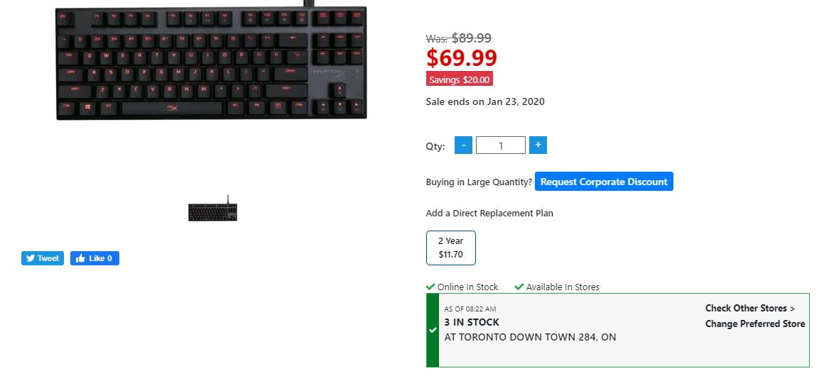Image resolution: width=824 pixels, height=376 pixels.
Task: Click the Online In Stock green checkmark
Action: (430, 287)
